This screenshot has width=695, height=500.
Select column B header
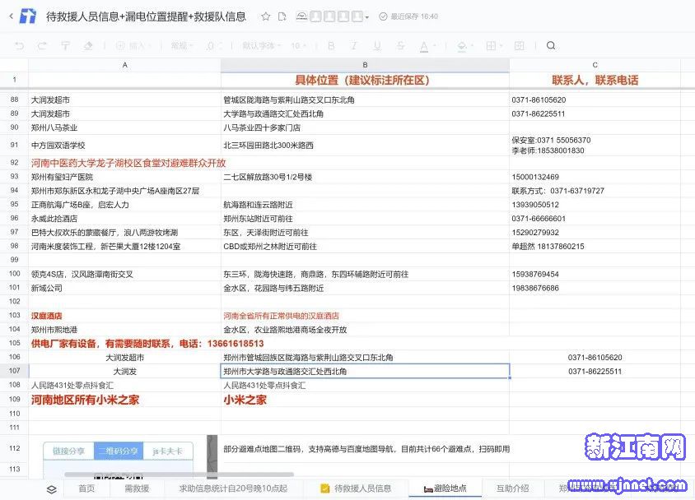click(x=365, y=65)
